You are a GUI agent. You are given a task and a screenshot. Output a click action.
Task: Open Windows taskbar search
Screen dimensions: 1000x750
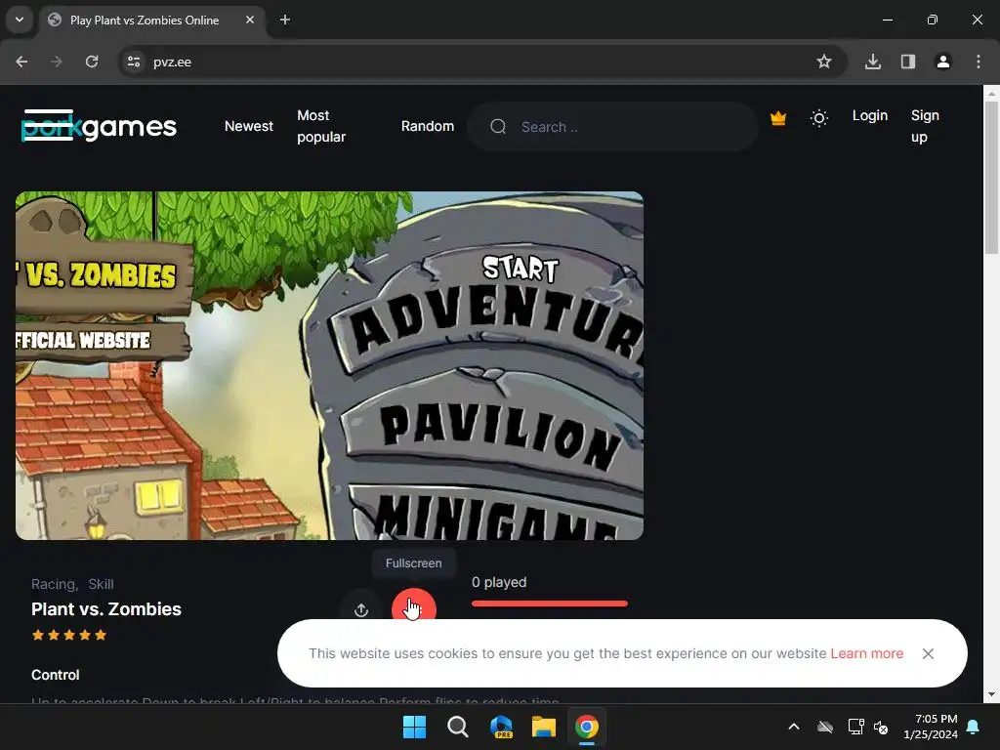pyautogui.click(x=457, y=727)
